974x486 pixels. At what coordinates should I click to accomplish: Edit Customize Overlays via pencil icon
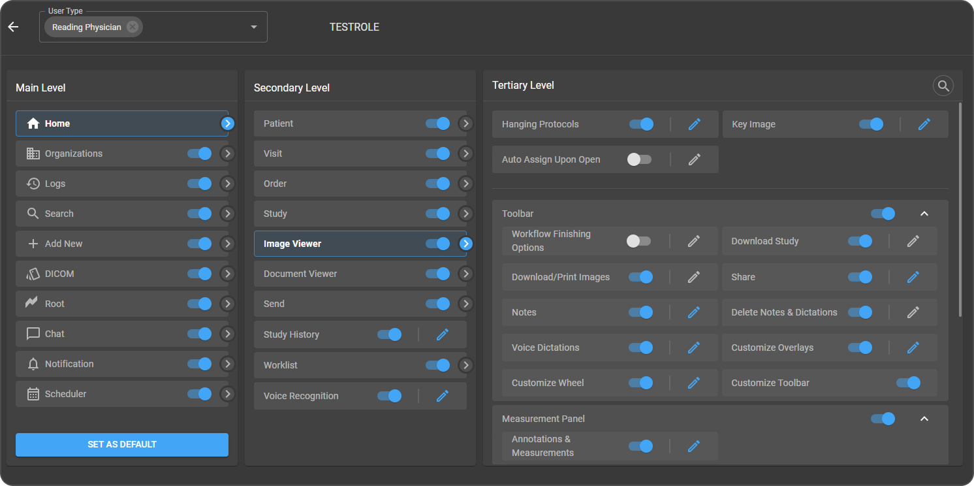[913, 348]
